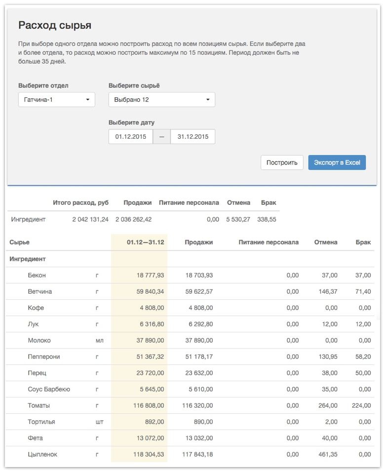
Task: Click the end date field 31.12.2015
Action: pyautogui.click(x=193, y=136)
